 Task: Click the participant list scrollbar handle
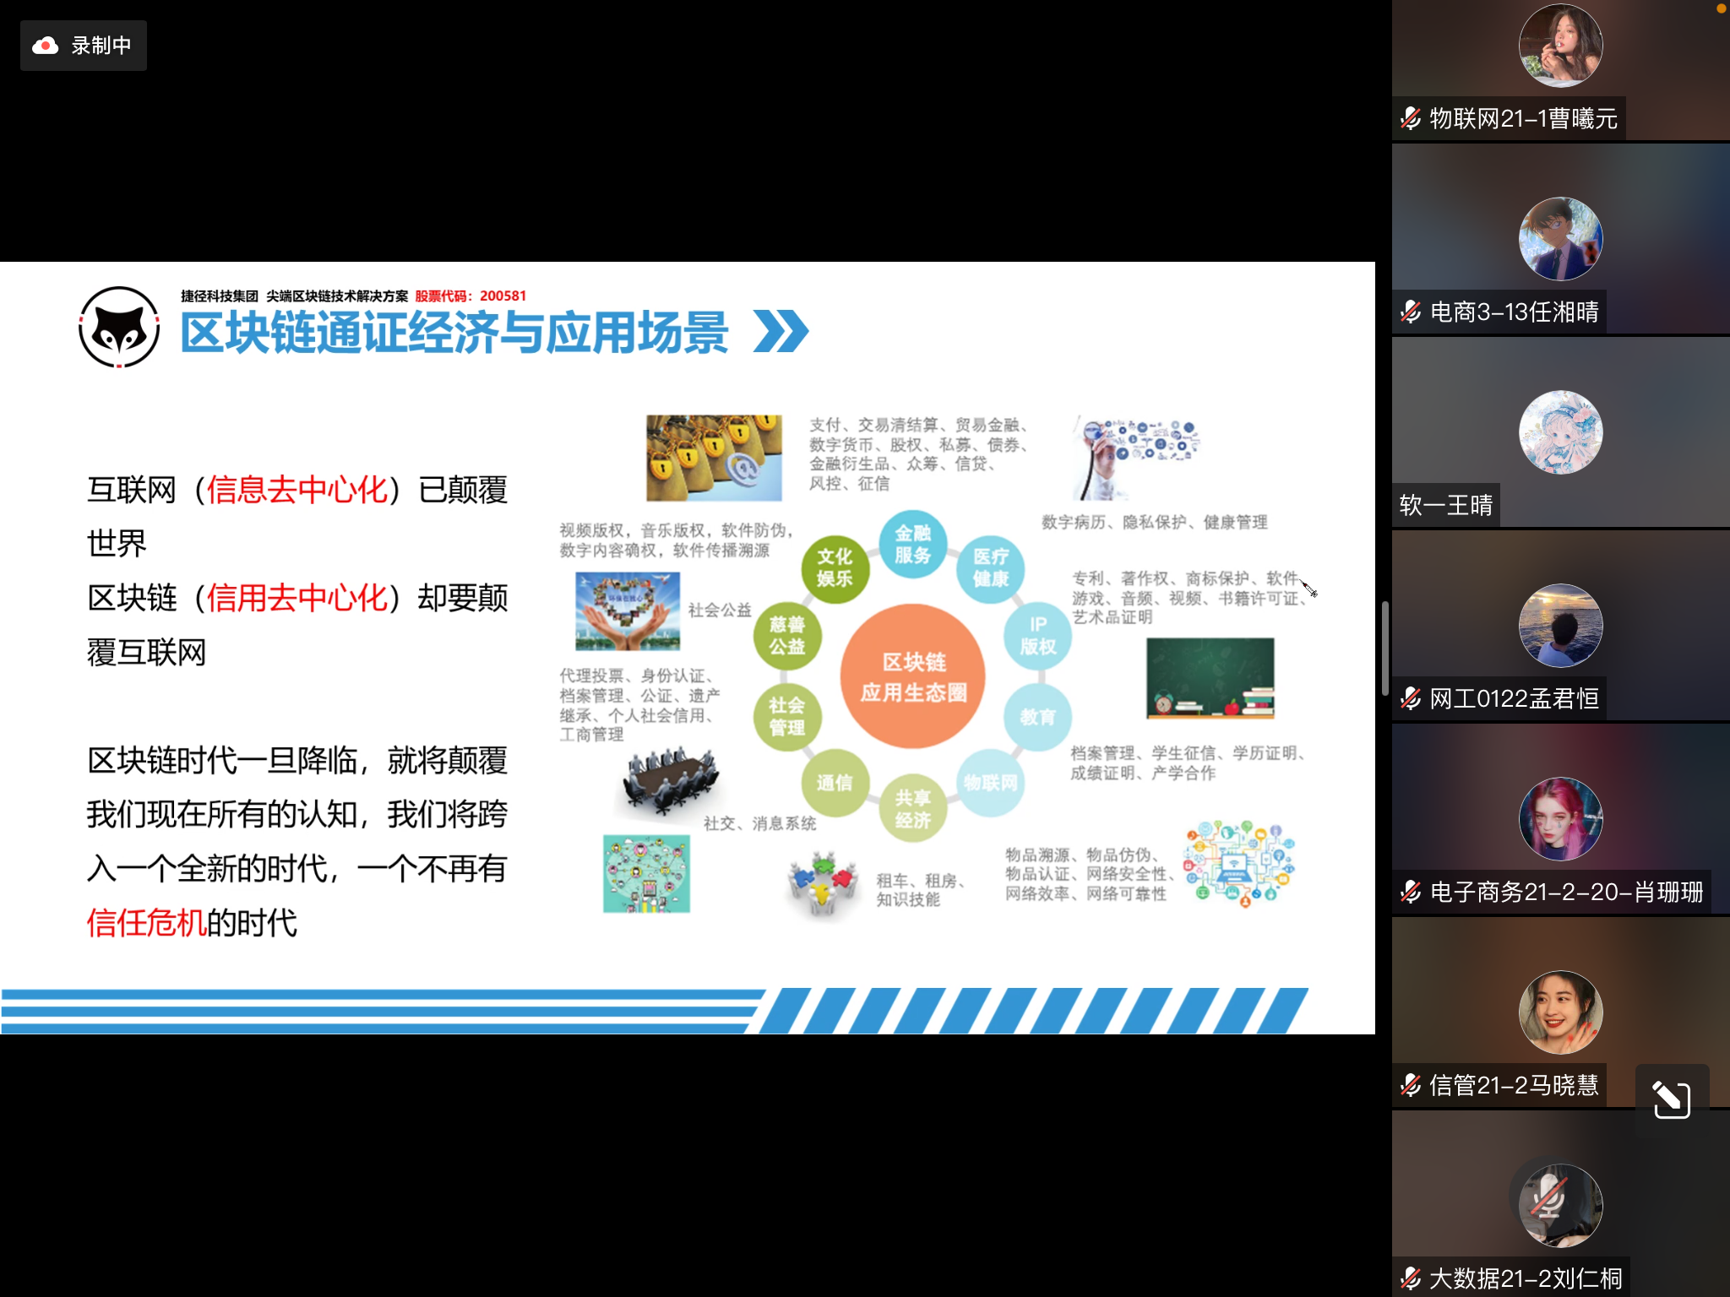[x=1385, y=648]
